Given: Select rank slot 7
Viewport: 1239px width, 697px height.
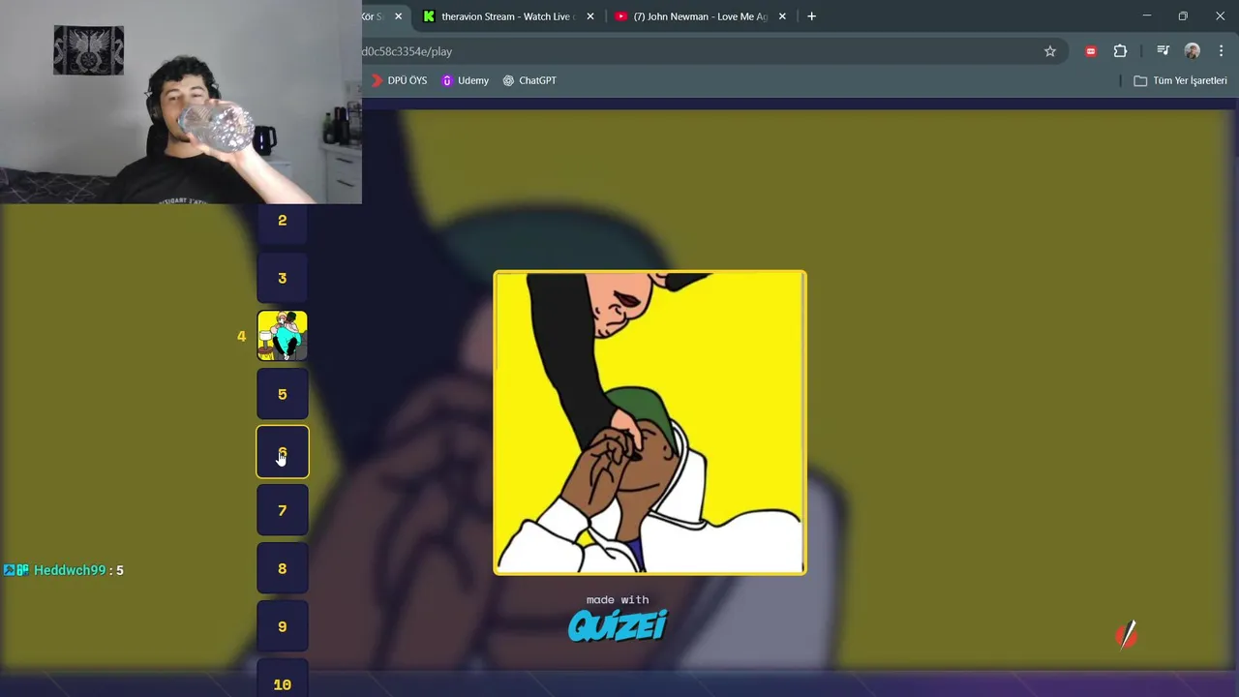Looking at the screenshot, I should 282,510.
